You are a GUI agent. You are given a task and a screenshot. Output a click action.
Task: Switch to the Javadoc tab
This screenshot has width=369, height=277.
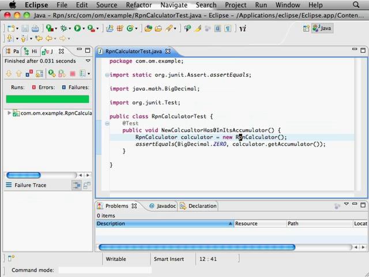click(x=163, y=206)
